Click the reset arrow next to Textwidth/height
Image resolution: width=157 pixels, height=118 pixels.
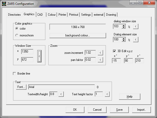click(61, 94)
